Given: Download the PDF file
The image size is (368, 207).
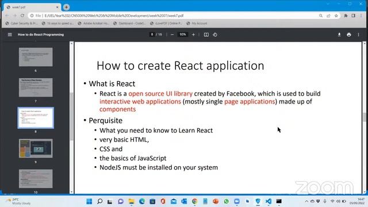Looking at the screenshot, I should pyautogui.click(x=339, y=34).
